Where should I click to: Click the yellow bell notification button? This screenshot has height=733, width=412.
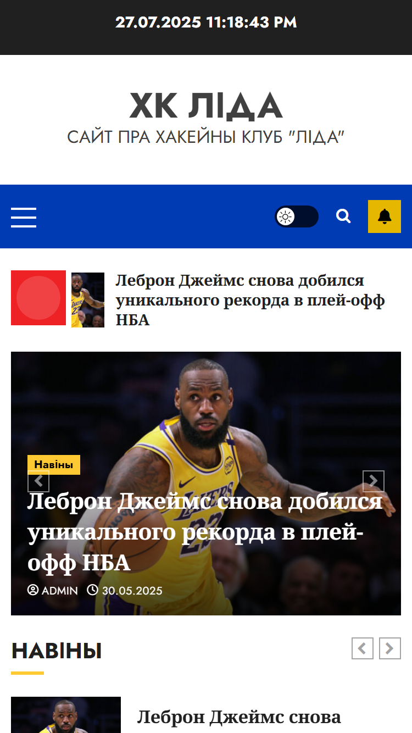(x=385, y=216)
